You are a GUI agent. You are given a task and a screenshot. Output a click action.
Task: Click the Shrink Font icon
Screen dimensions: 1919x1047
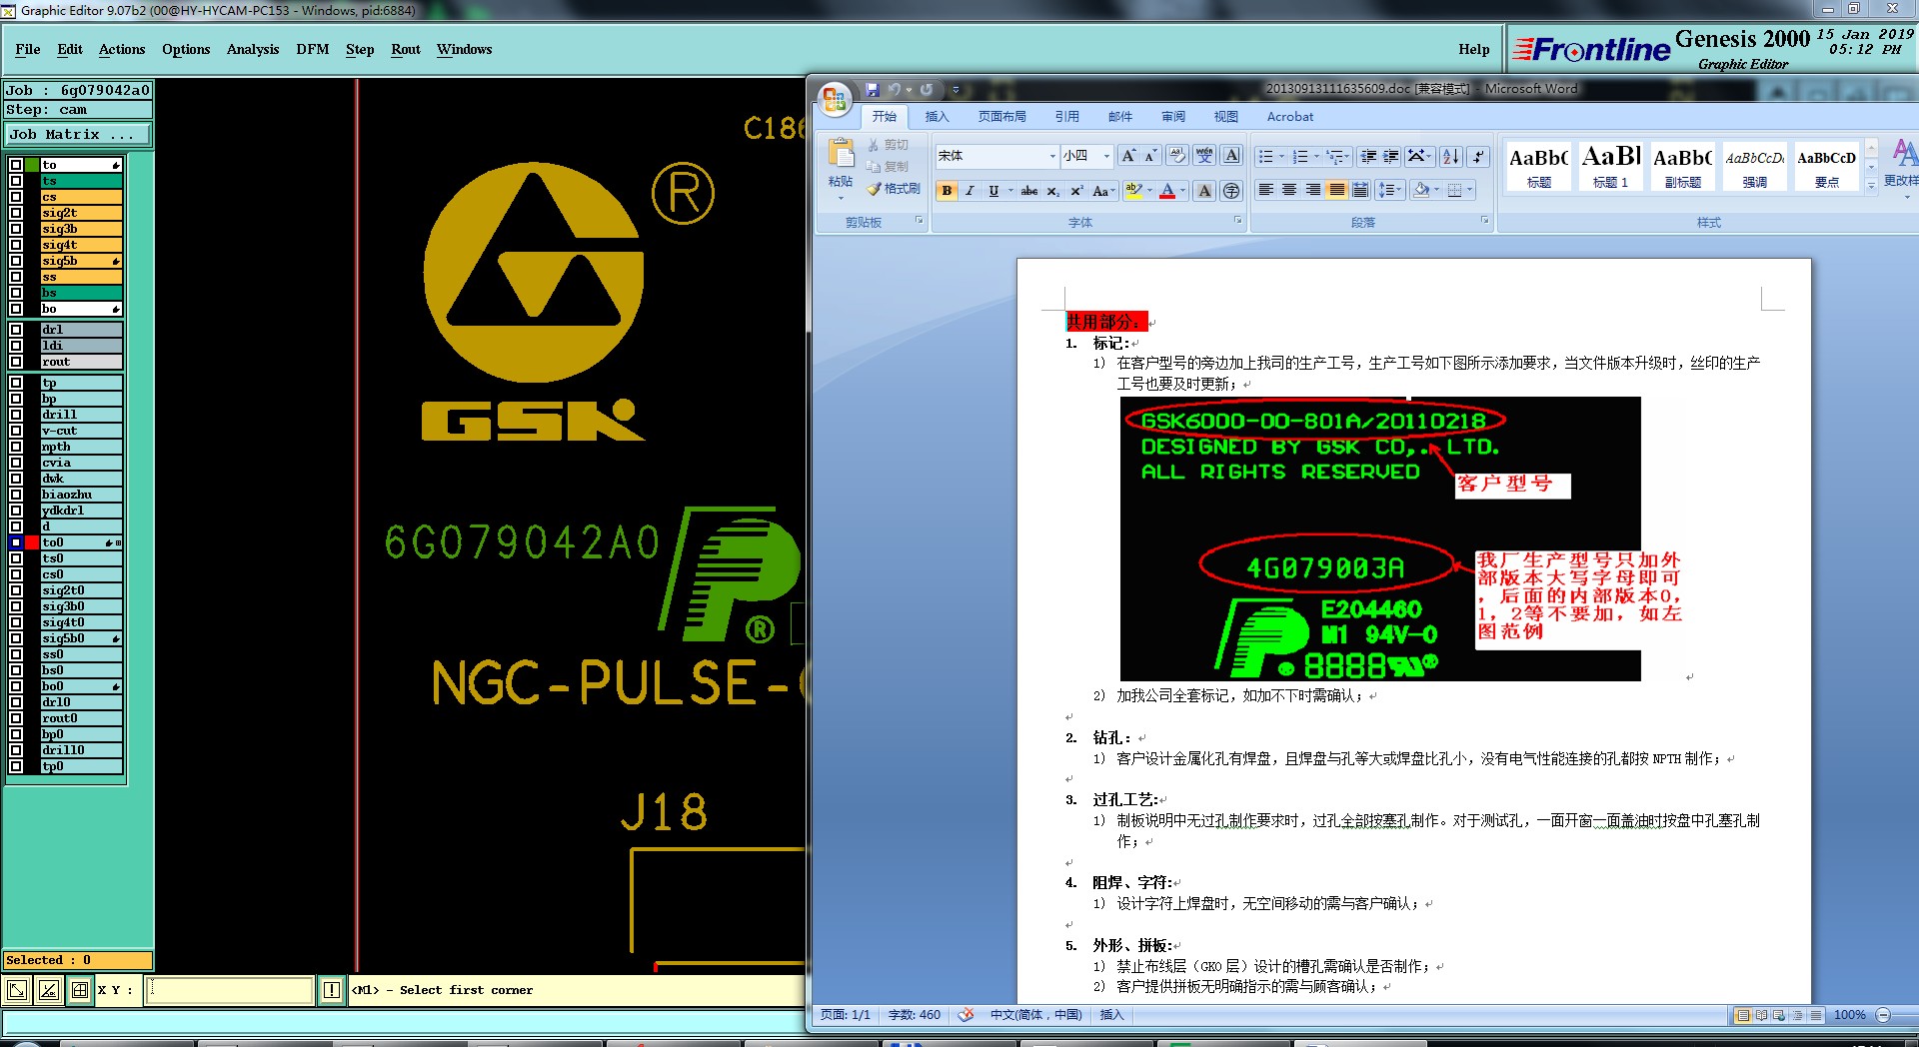1150,156
